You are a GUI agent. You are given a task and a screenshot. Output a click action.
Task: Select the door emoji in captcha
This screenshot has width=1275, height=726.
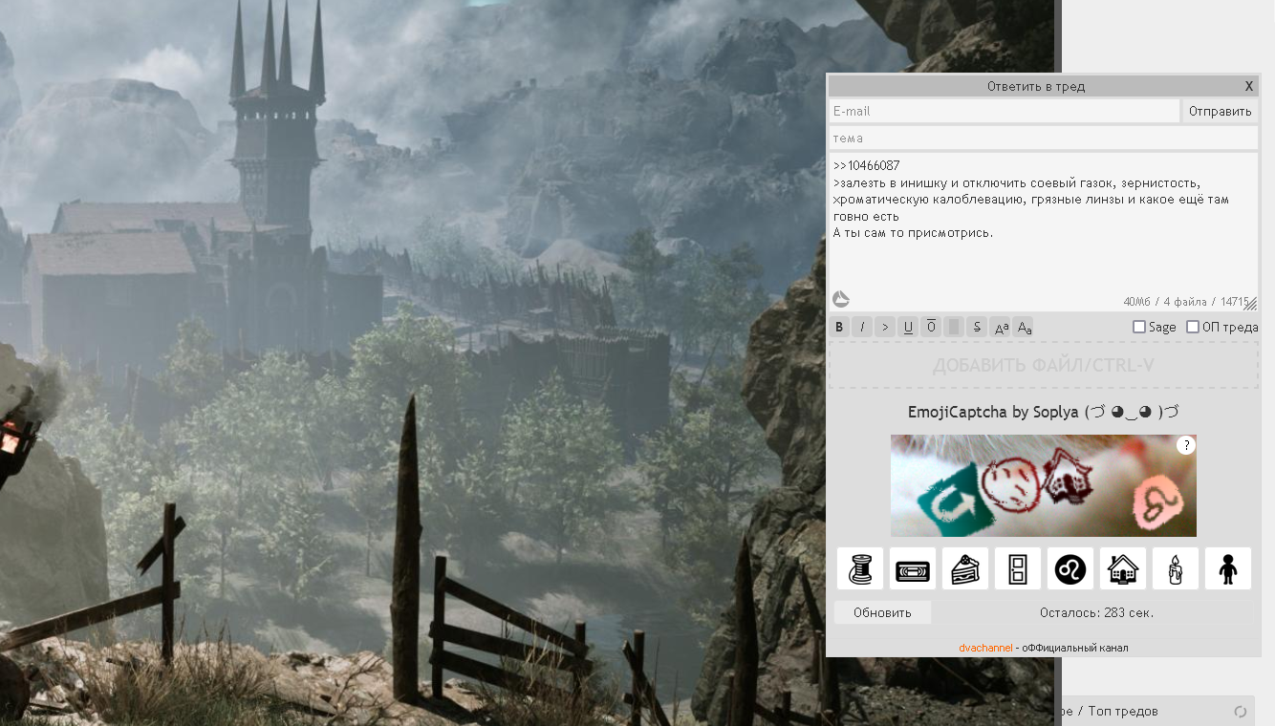click(1018, 568)
